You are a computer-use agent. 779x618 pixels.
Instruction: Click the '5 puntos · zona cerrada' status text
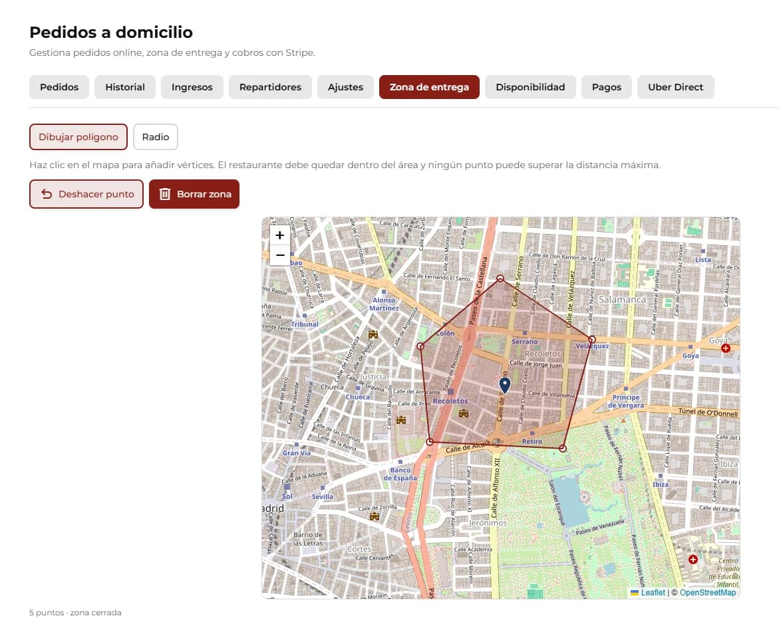75,613
